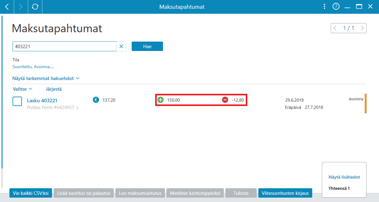The width and height of the screenshot is (379, 202).
Task: Clear search field with X icon
Action: 121,46
